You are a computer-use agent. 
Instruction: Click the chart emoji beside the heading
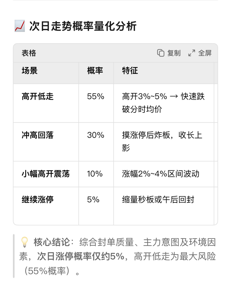click(20, 26)
